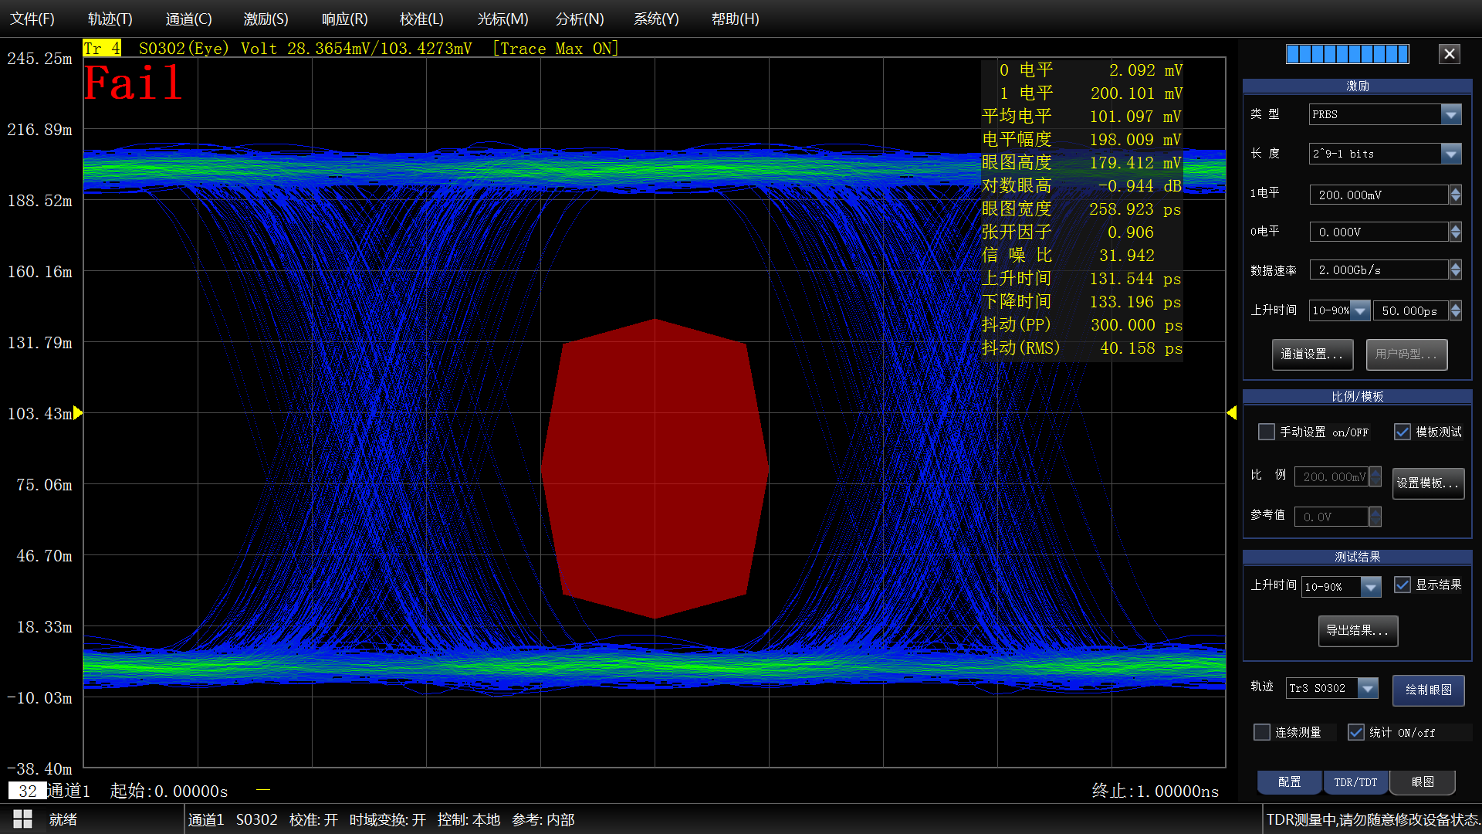1482x834 pixels.
Task: Open the 通道(C) menu
Action: [188, 19]
